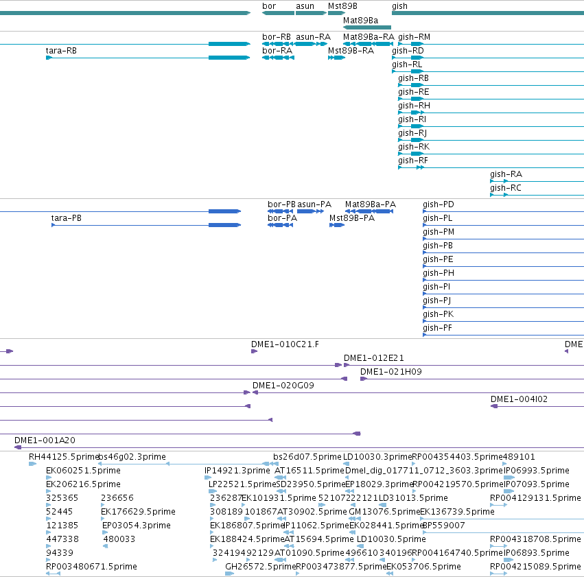Open the gish-PH protein label
Image resolution: width=584 pixels, height=577 pixels.
[439, 273]
